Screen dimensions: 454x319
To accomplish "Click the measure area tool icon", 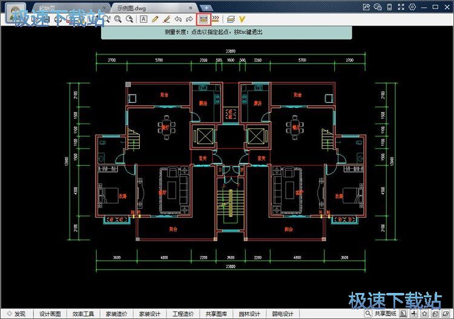I will coord(215,19).
